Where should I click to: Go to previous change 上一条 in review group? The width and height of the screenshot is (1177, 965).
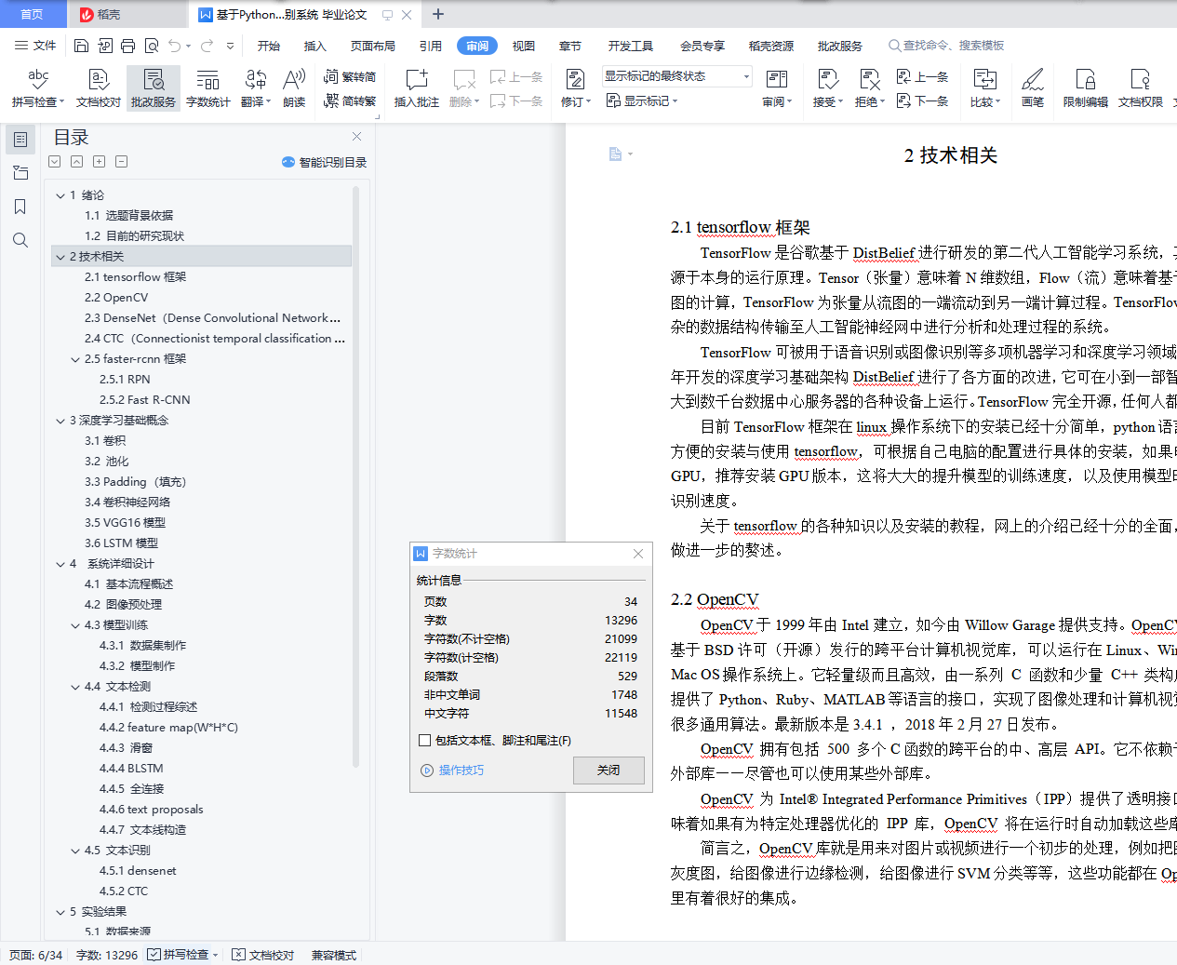922,77
